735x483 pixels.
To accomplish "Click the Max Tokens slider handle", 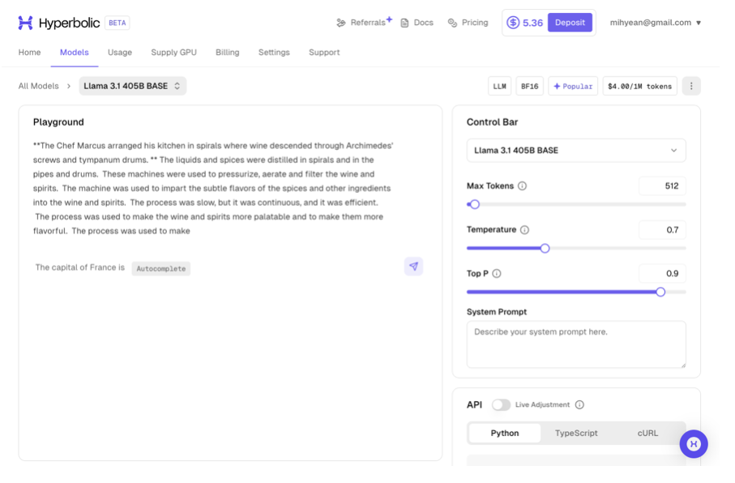I will coord(474,204).
